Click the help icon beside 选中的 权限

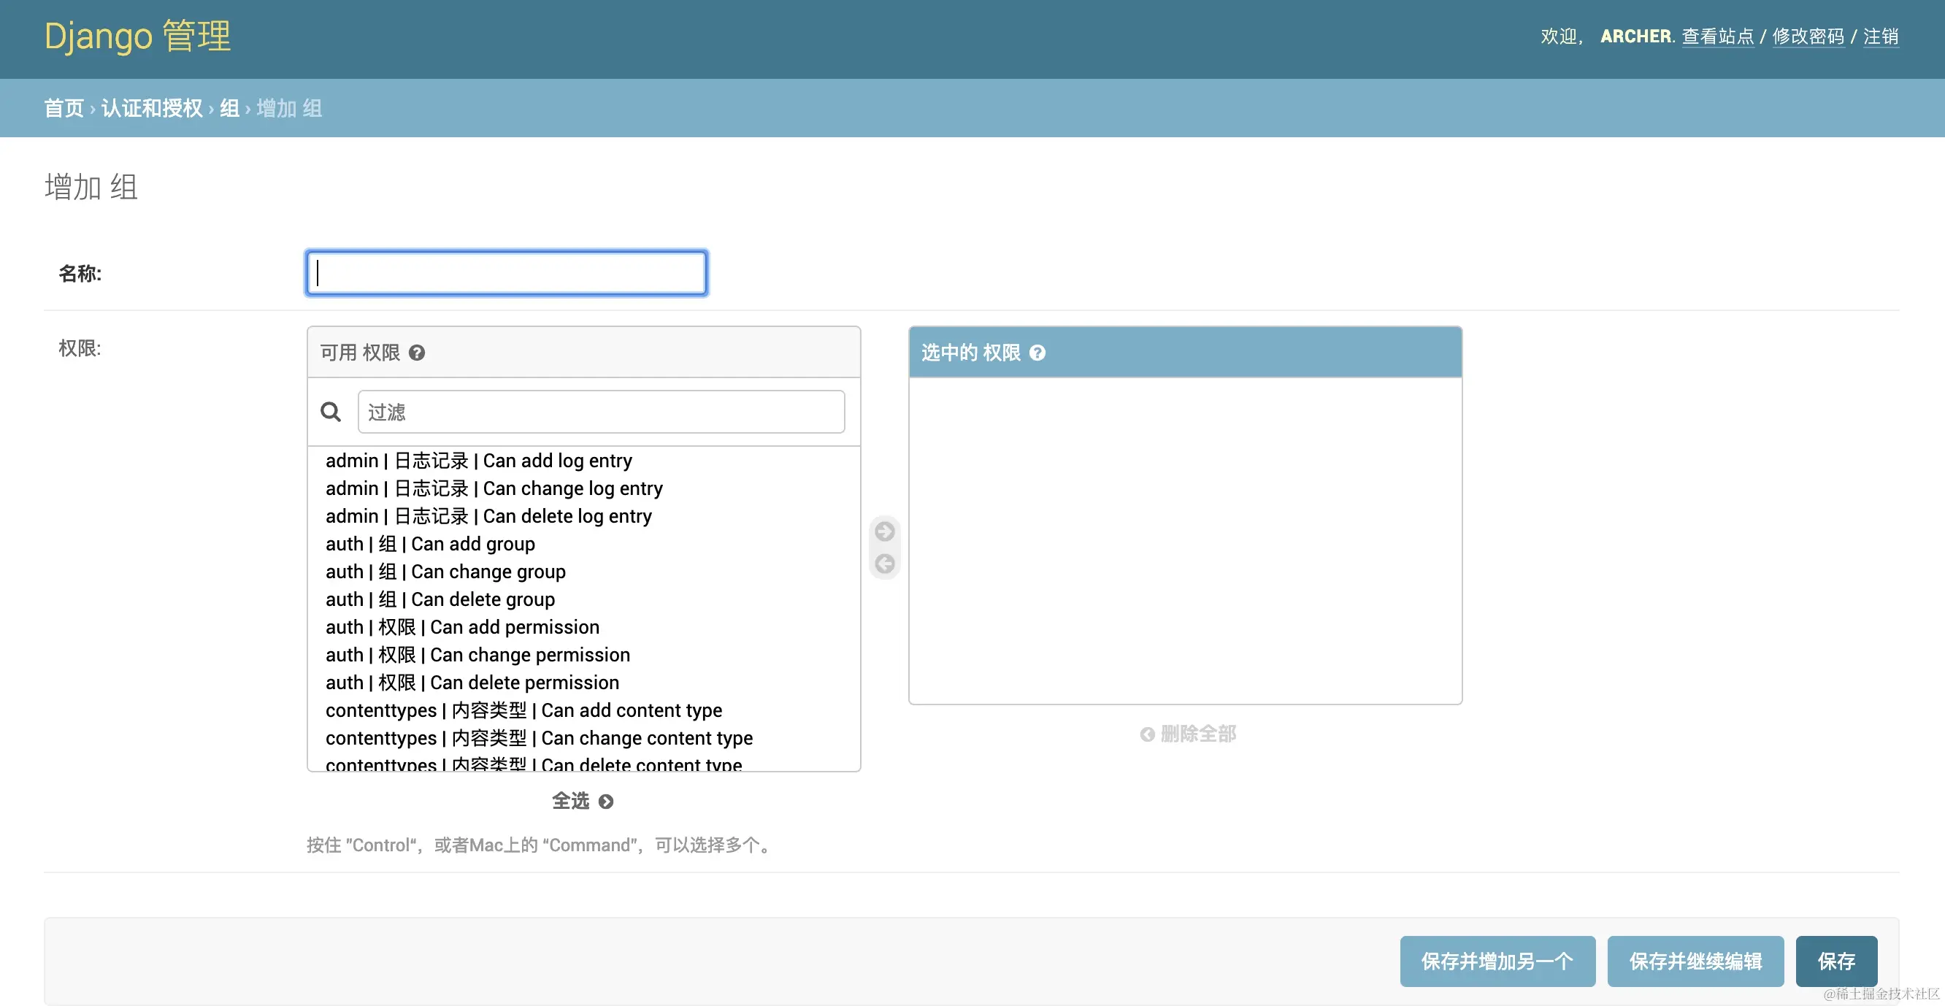1037,353
